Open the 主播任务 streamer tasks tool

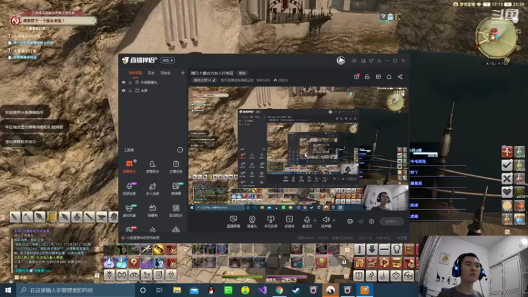point(176,167)
